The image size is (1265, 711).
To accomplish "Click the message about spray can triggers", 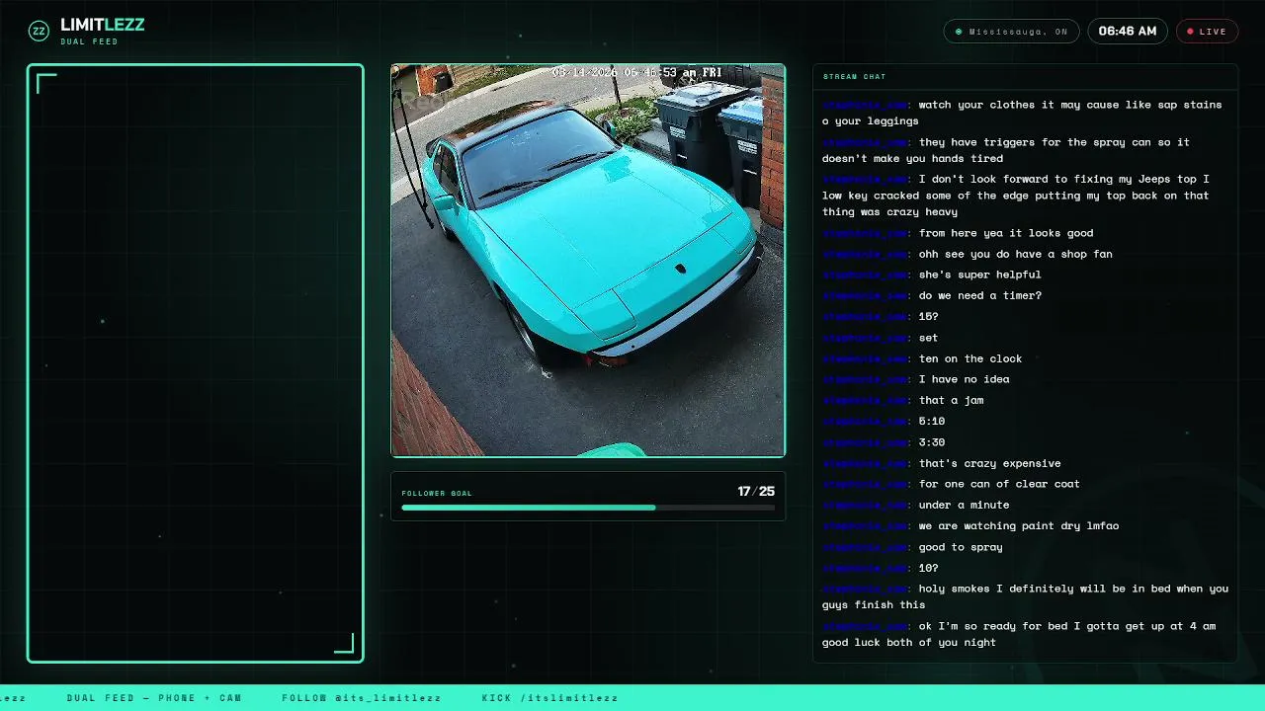I will click(x=1025, y=150).
